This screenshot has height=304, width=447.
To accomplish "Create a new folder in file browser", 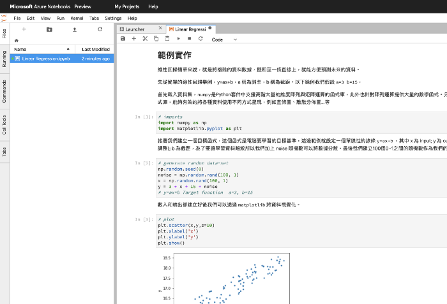I will 49,29.
